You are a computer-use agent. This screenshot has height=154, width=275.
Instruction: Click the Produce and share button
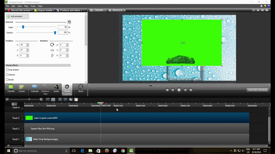[69, 10]
